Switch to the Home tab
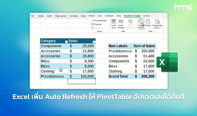197x116 pixels. point(41,16)
